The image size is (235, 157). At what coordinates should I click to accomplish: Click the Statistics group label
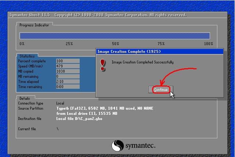tap(27, 56)
